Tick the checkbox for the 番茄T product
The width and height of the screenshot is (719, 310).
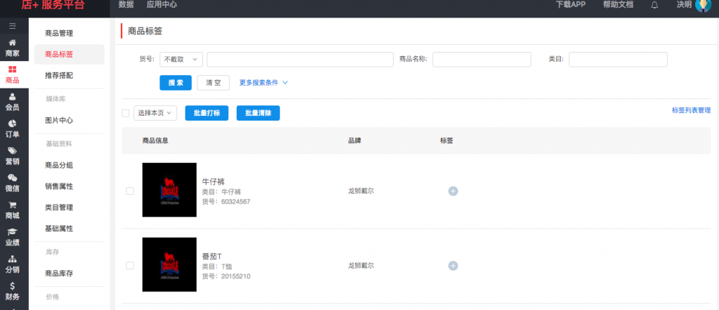click(x=130, y=266)
